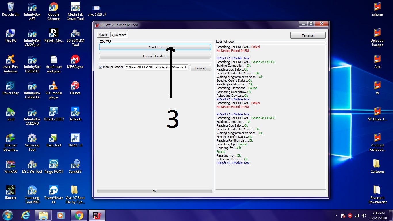Click the Reset Frp button
This screenshot has width=393, height=221.
[x=155, y=47]
